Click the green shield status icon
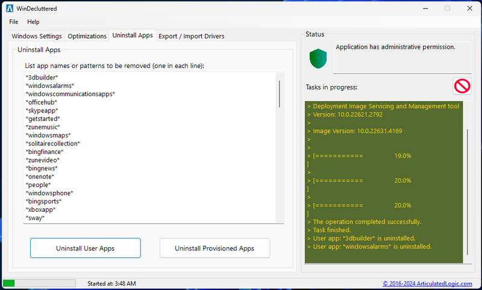 318,58
